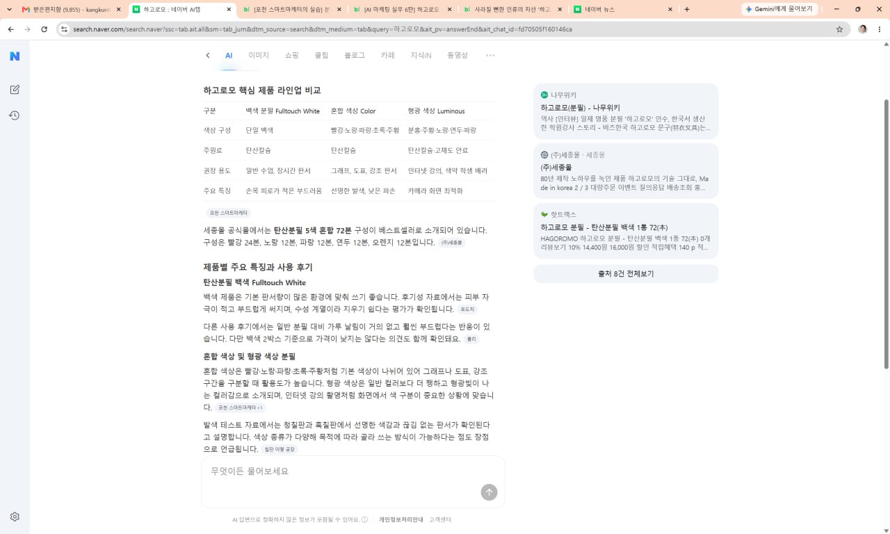Click '하고로모 핵심 제품 라인업 비교' heading
Image resolution: width=890 pixels, height=534 pixels.
262,90
